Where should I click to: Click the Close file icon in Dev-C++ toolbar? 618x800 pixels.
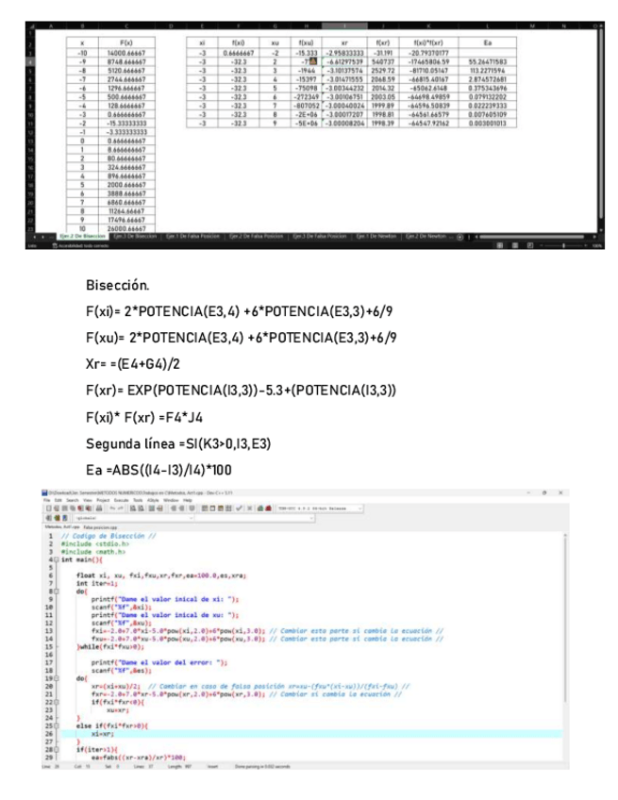[80, 508]
